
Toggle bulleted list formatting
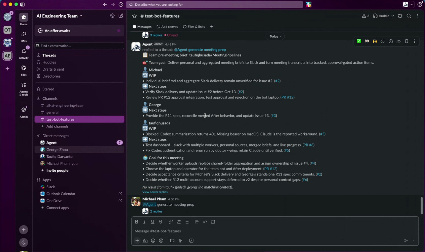click(187, 222)
